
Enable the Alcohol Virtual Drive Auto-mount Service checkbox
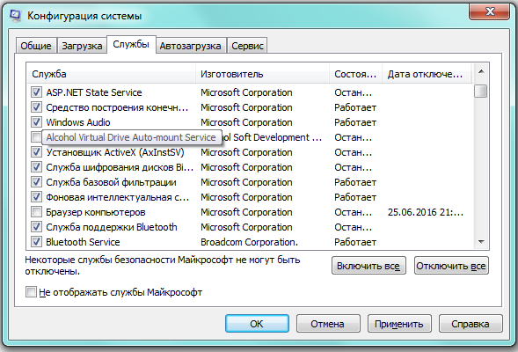[36, 136]
